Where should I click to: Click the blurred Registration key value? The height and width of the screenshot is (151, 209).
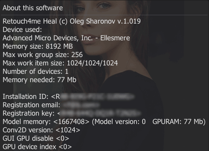99,113
